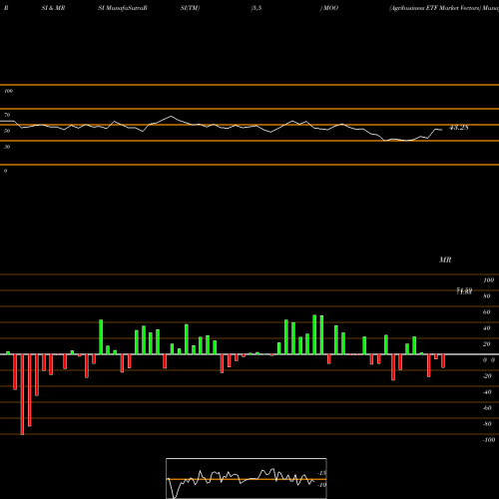
Task: Click the end of the white RSI line
Action: pyautogui.click(x=442, y=130)
